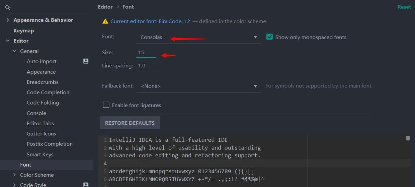Go to Smart Keys settings
Screen dimensions: 415x187
pos(40,154)
